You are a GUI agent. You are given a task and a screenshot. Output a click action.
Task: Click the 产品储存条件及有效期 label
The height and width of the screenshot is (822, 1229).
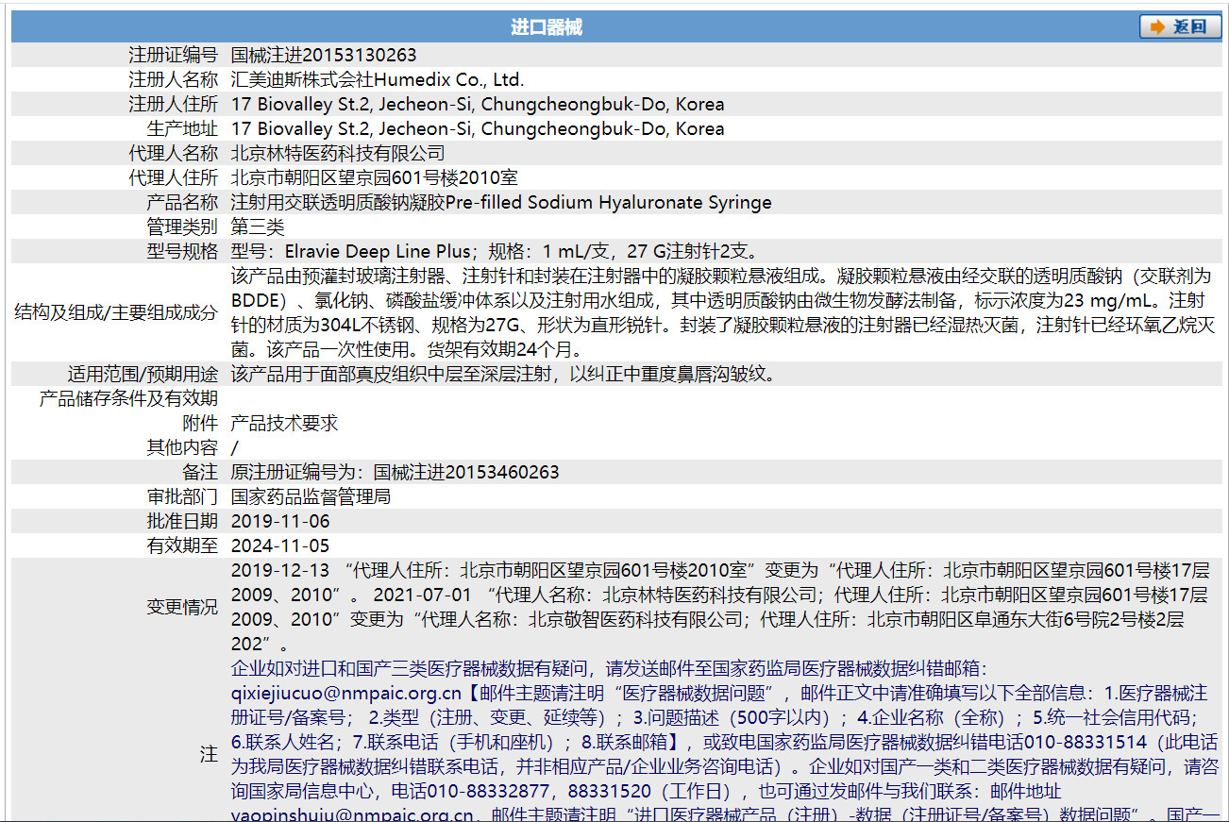(128, 398)
